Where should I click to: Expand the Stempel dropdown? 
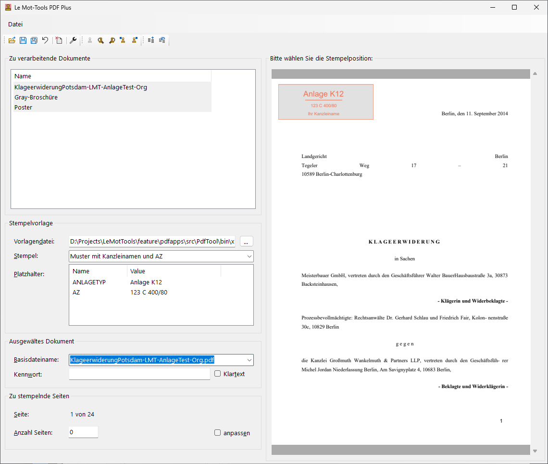pos(249,256)
